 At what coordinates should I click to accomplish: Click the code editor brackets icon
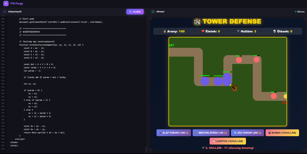5,12
